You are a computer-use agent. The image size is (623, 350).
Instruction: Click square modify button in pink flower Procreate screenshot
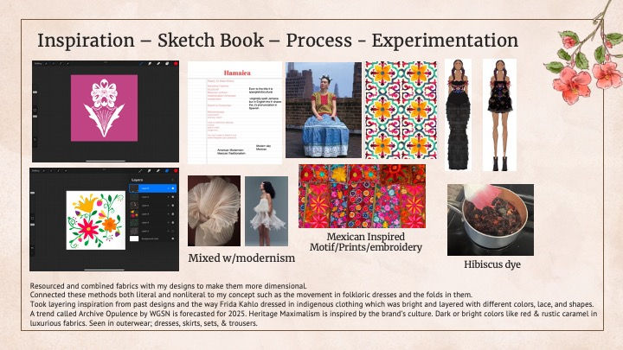(35, 110)
